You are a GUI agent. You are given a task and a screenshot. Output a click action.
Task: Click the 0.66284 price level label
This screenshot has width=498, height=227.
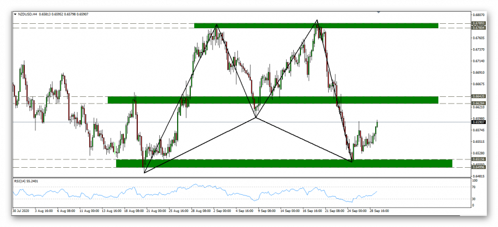(x=479, y=103)
